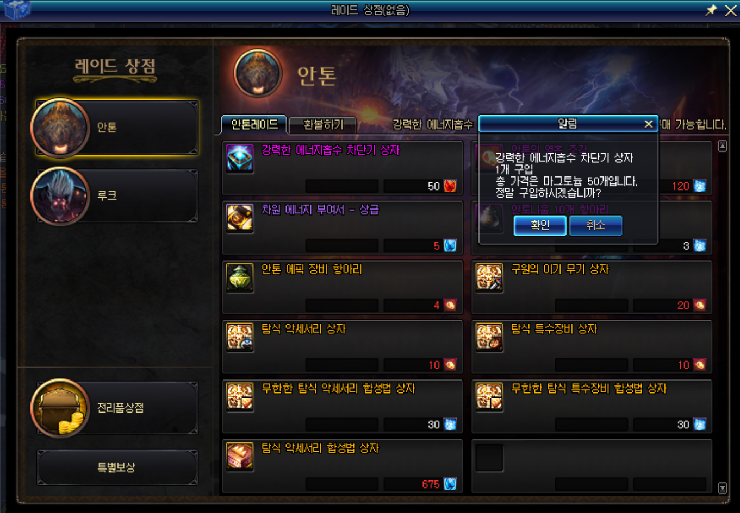Confirm purchase with the 확인 button
740x513 pixels.
(540, 225)
